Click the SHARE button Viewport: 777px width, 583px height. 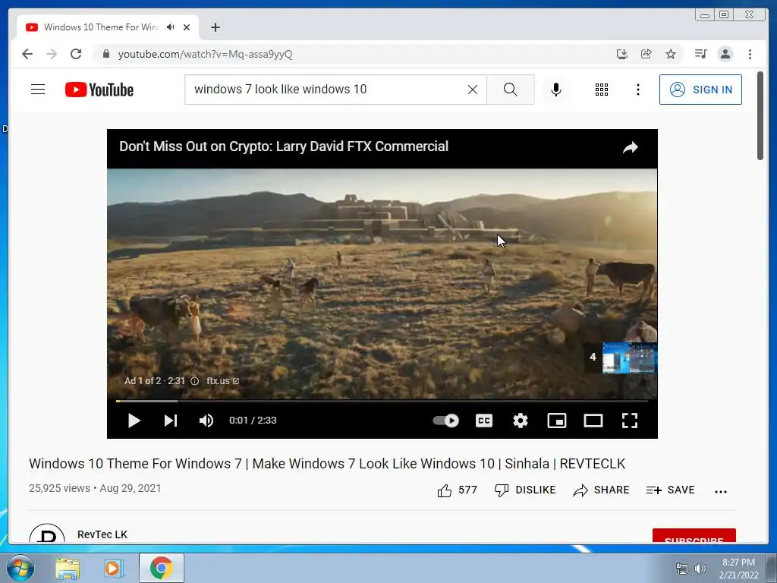(x=601, y=490)
